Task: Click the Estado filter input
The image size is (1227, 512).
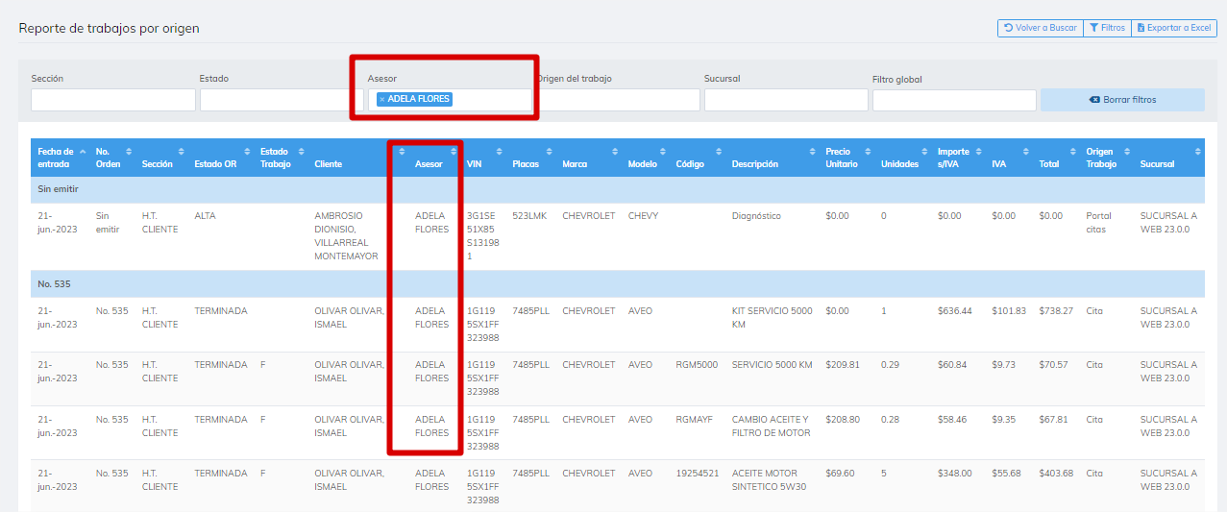Action: (282, 100)
